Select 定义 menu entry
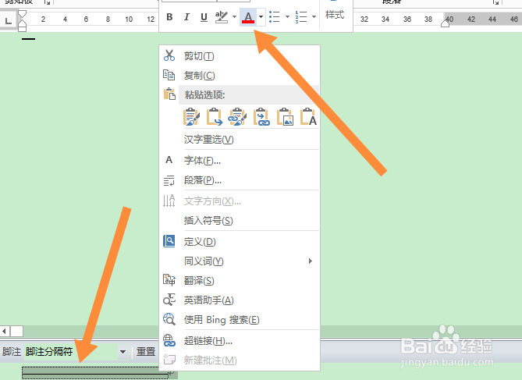The width and height of the screenshot is (522, 380). coord(240,241)
